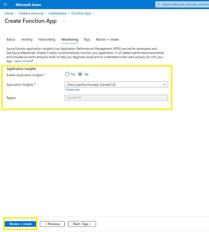
Task: Switch to the Networking tab
Action: (x=47, y=40)
